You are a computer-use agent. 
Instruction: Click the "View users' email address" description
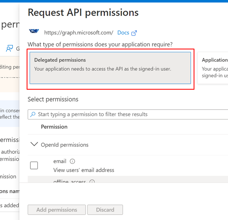click(84, 170)
